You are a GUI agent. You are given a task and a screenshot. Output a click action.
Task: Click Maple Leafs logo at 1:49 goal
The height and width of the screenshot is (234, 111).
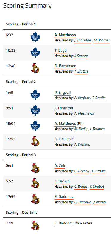coord(35,95)
